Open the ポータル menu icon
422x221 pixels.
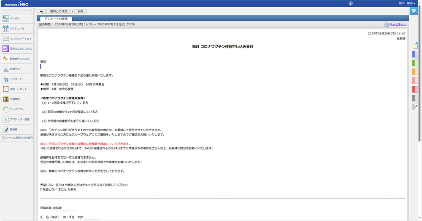[x=5, y=18]
